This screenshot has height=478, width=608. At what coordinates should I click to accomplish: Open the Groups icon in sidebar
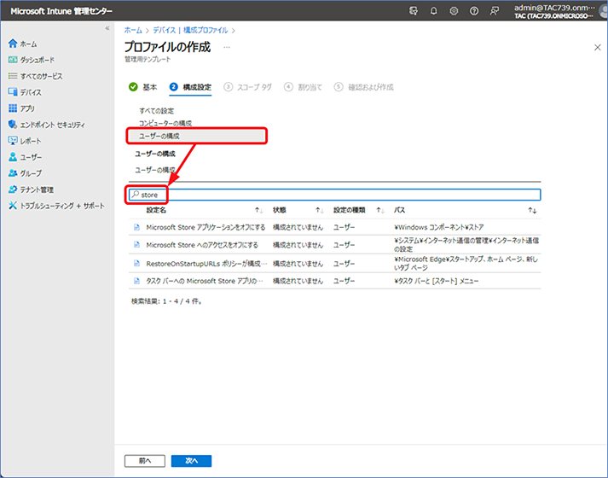[13, 173]
